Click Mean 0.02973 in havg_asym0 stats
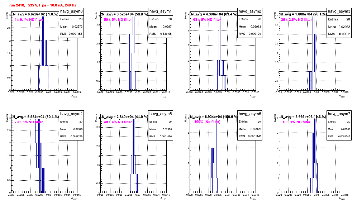Screen dimensions: 357x205 click(x=71, y=27)
